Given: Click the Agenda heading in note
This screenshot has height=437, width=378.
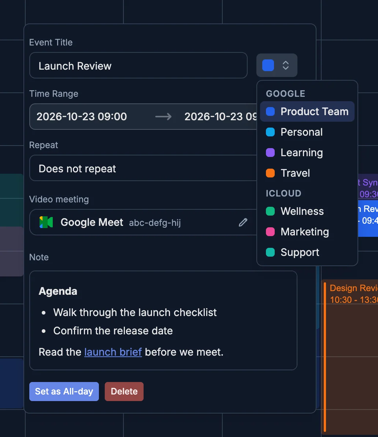Looking at the screenshot, I should tap(58, 291).
